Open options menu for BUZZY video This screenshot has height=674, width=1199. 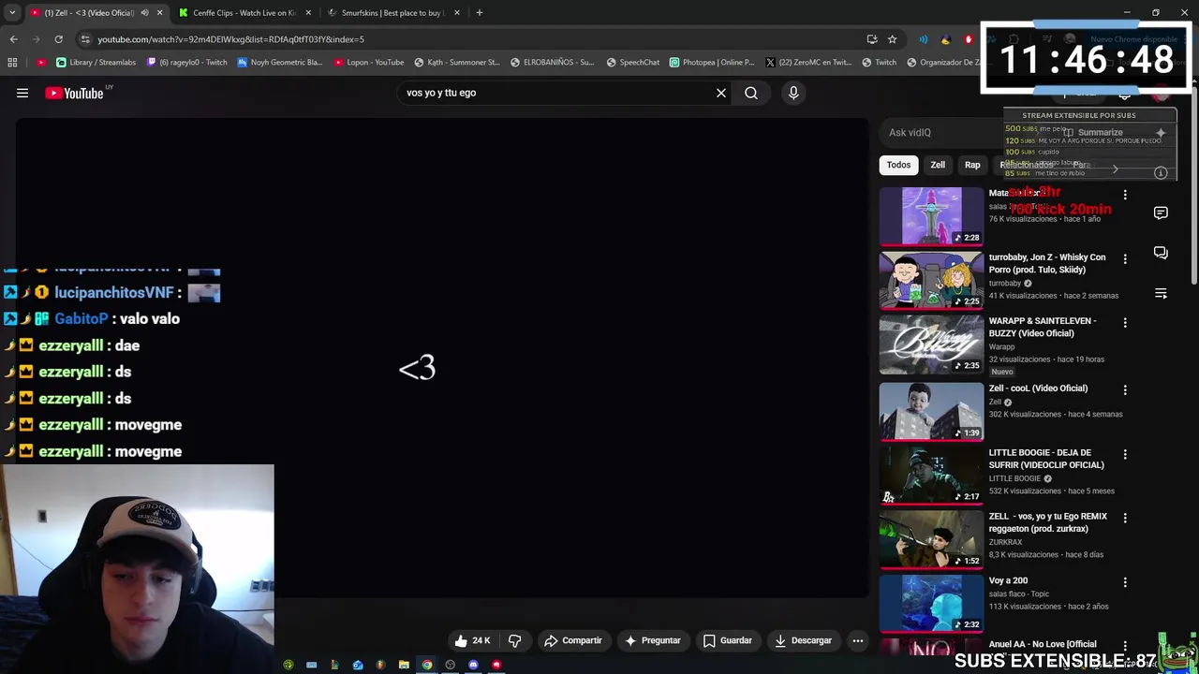pyautogui.click(x=1125, y=322)
